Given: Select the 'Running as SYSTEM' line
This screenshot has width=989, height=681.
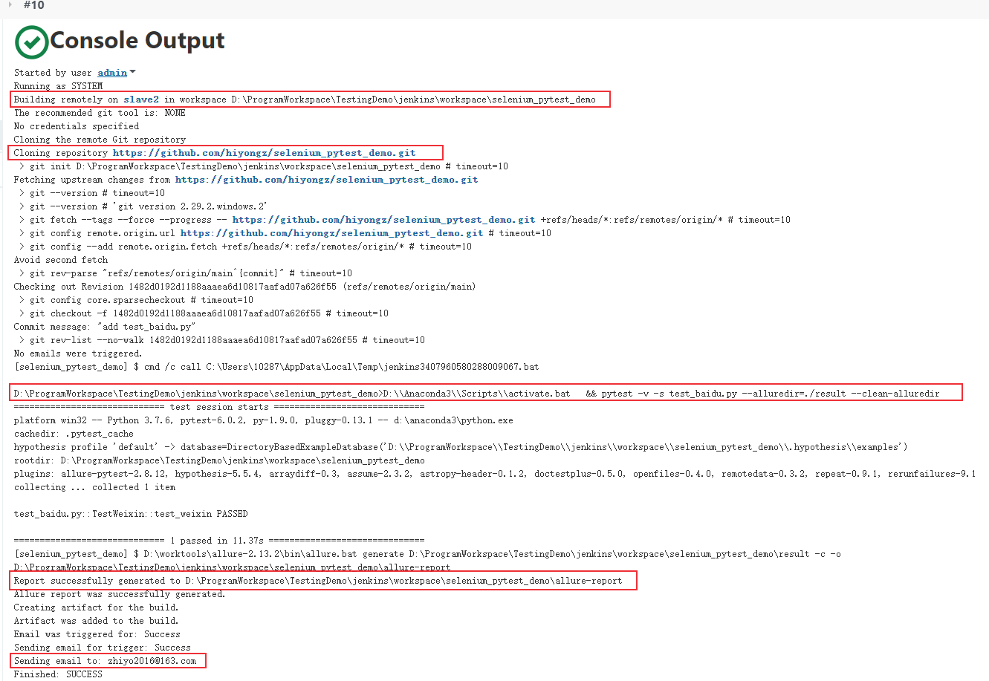Looking at the screenshot, I should (x=58, y=86).
